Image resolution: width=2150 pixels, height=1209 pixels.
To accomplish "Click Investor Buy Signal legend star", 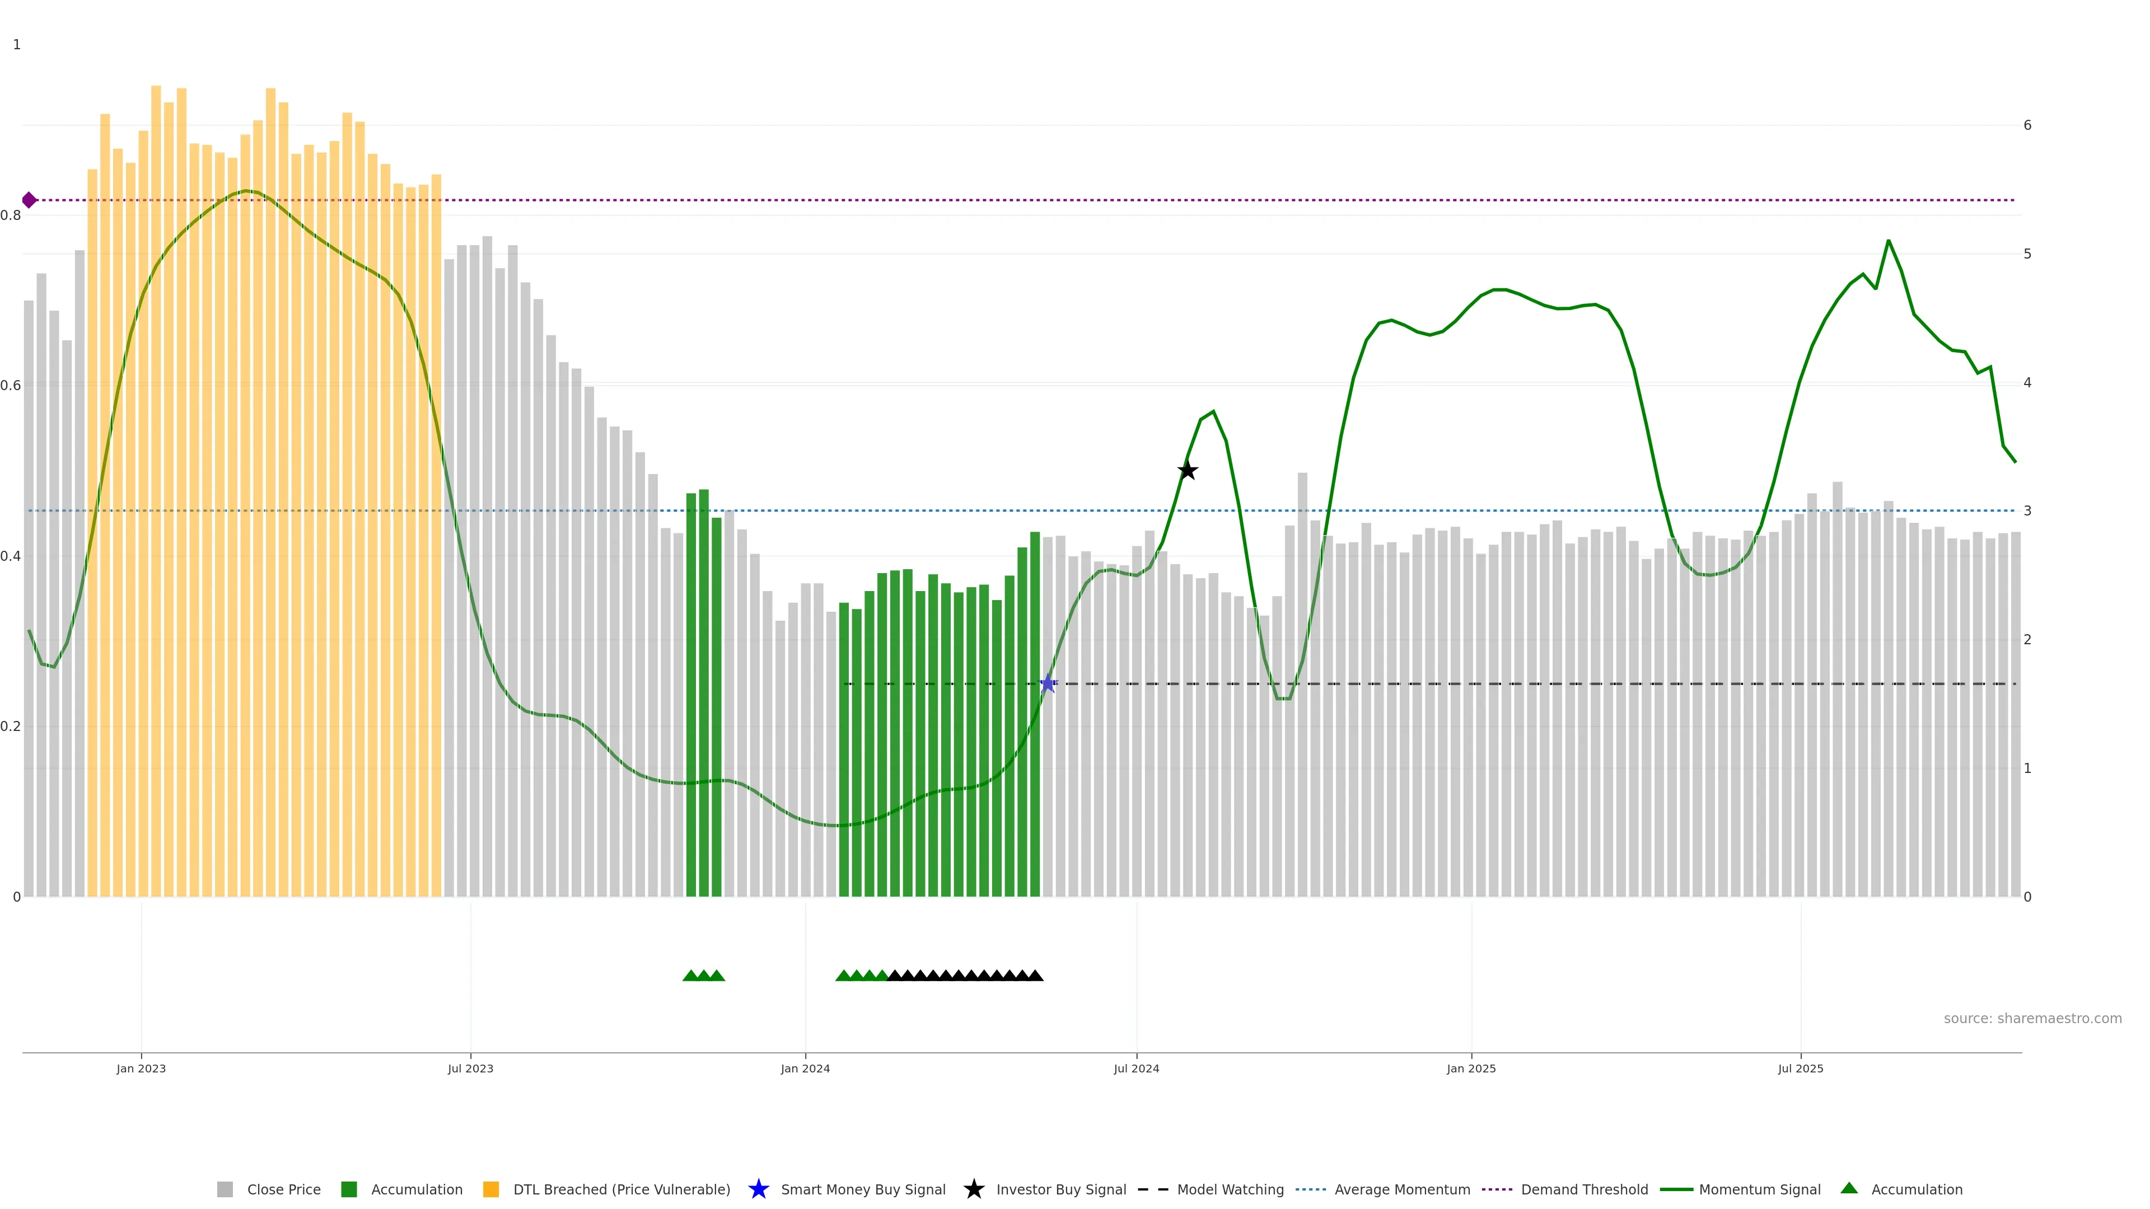I will 974,1190.
